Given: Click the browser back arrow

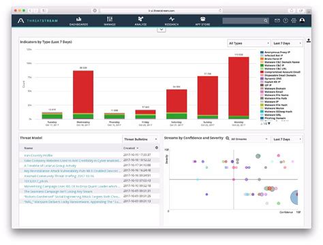Looking at the screenshot, I should click(31, 10).
